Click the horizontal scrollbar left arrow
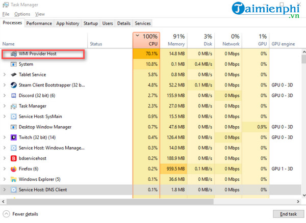Viewport: 306px width, 223px height. (x=3, y=202)
